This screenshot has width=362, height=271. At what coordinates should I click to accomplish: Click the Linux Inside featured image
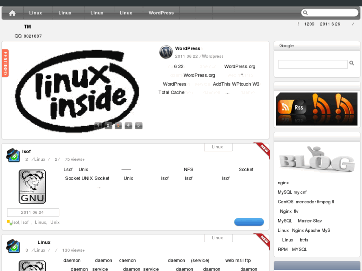point(77,90)
